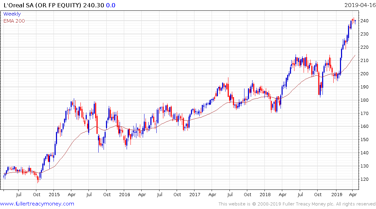
Task: Click the blue 0.0 change value
Action: click(111, 5)
